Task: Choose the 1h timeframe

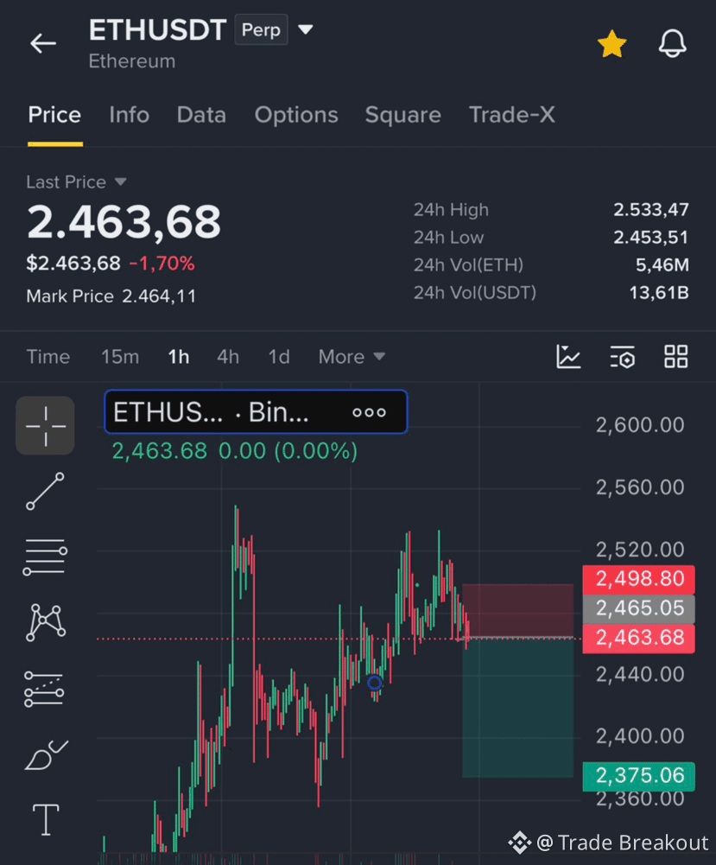Action: [x=179, y=357]
